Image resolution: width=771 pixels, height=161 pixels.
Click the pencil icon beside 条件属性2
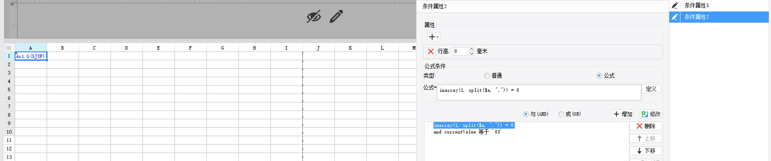[675, 17]
